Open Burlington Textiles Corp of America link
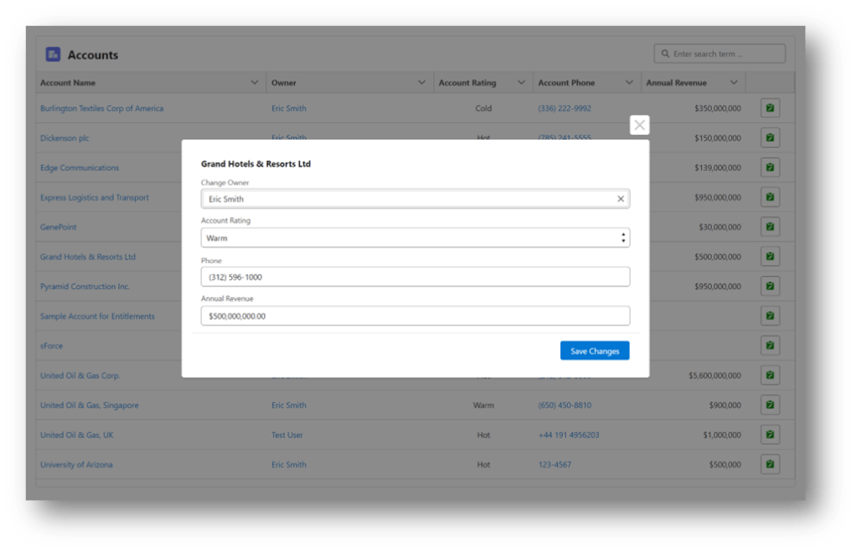 [x=101, y=108]
